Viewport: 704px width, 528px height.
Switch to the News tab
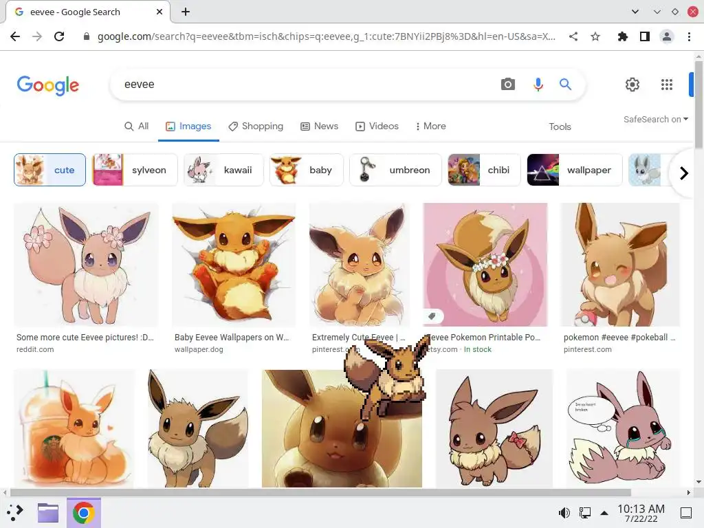(x=319, y=126)
